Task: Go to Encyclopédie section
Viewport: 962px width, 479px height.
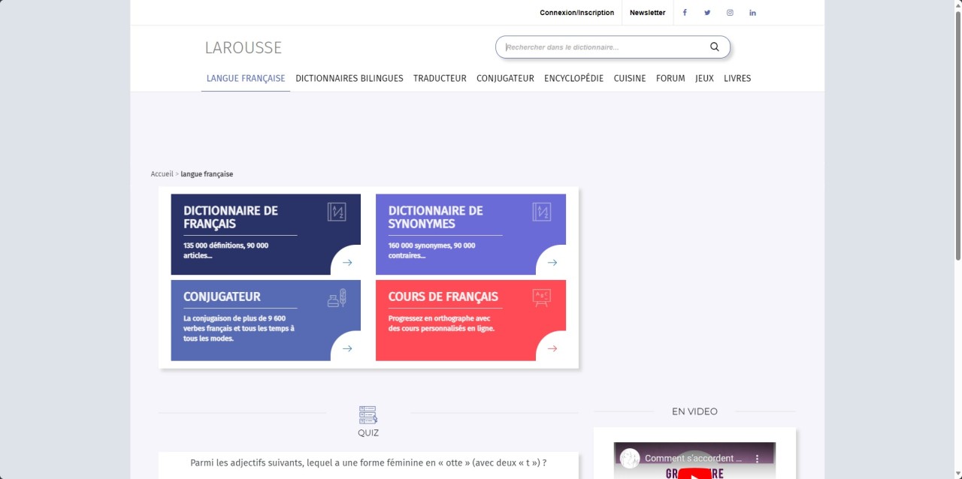Action: click(x=573, y=78)
